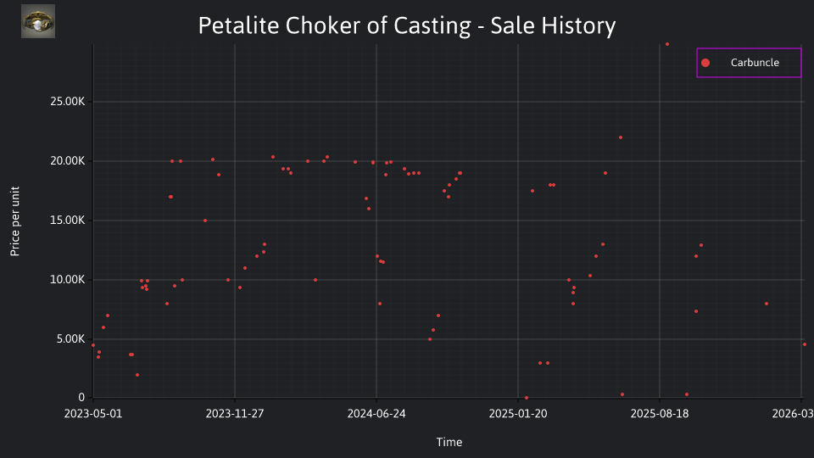Click the 10.00K y-axis label
The height and width of the screenshot is (458, 814).
(x=68, y=280)
